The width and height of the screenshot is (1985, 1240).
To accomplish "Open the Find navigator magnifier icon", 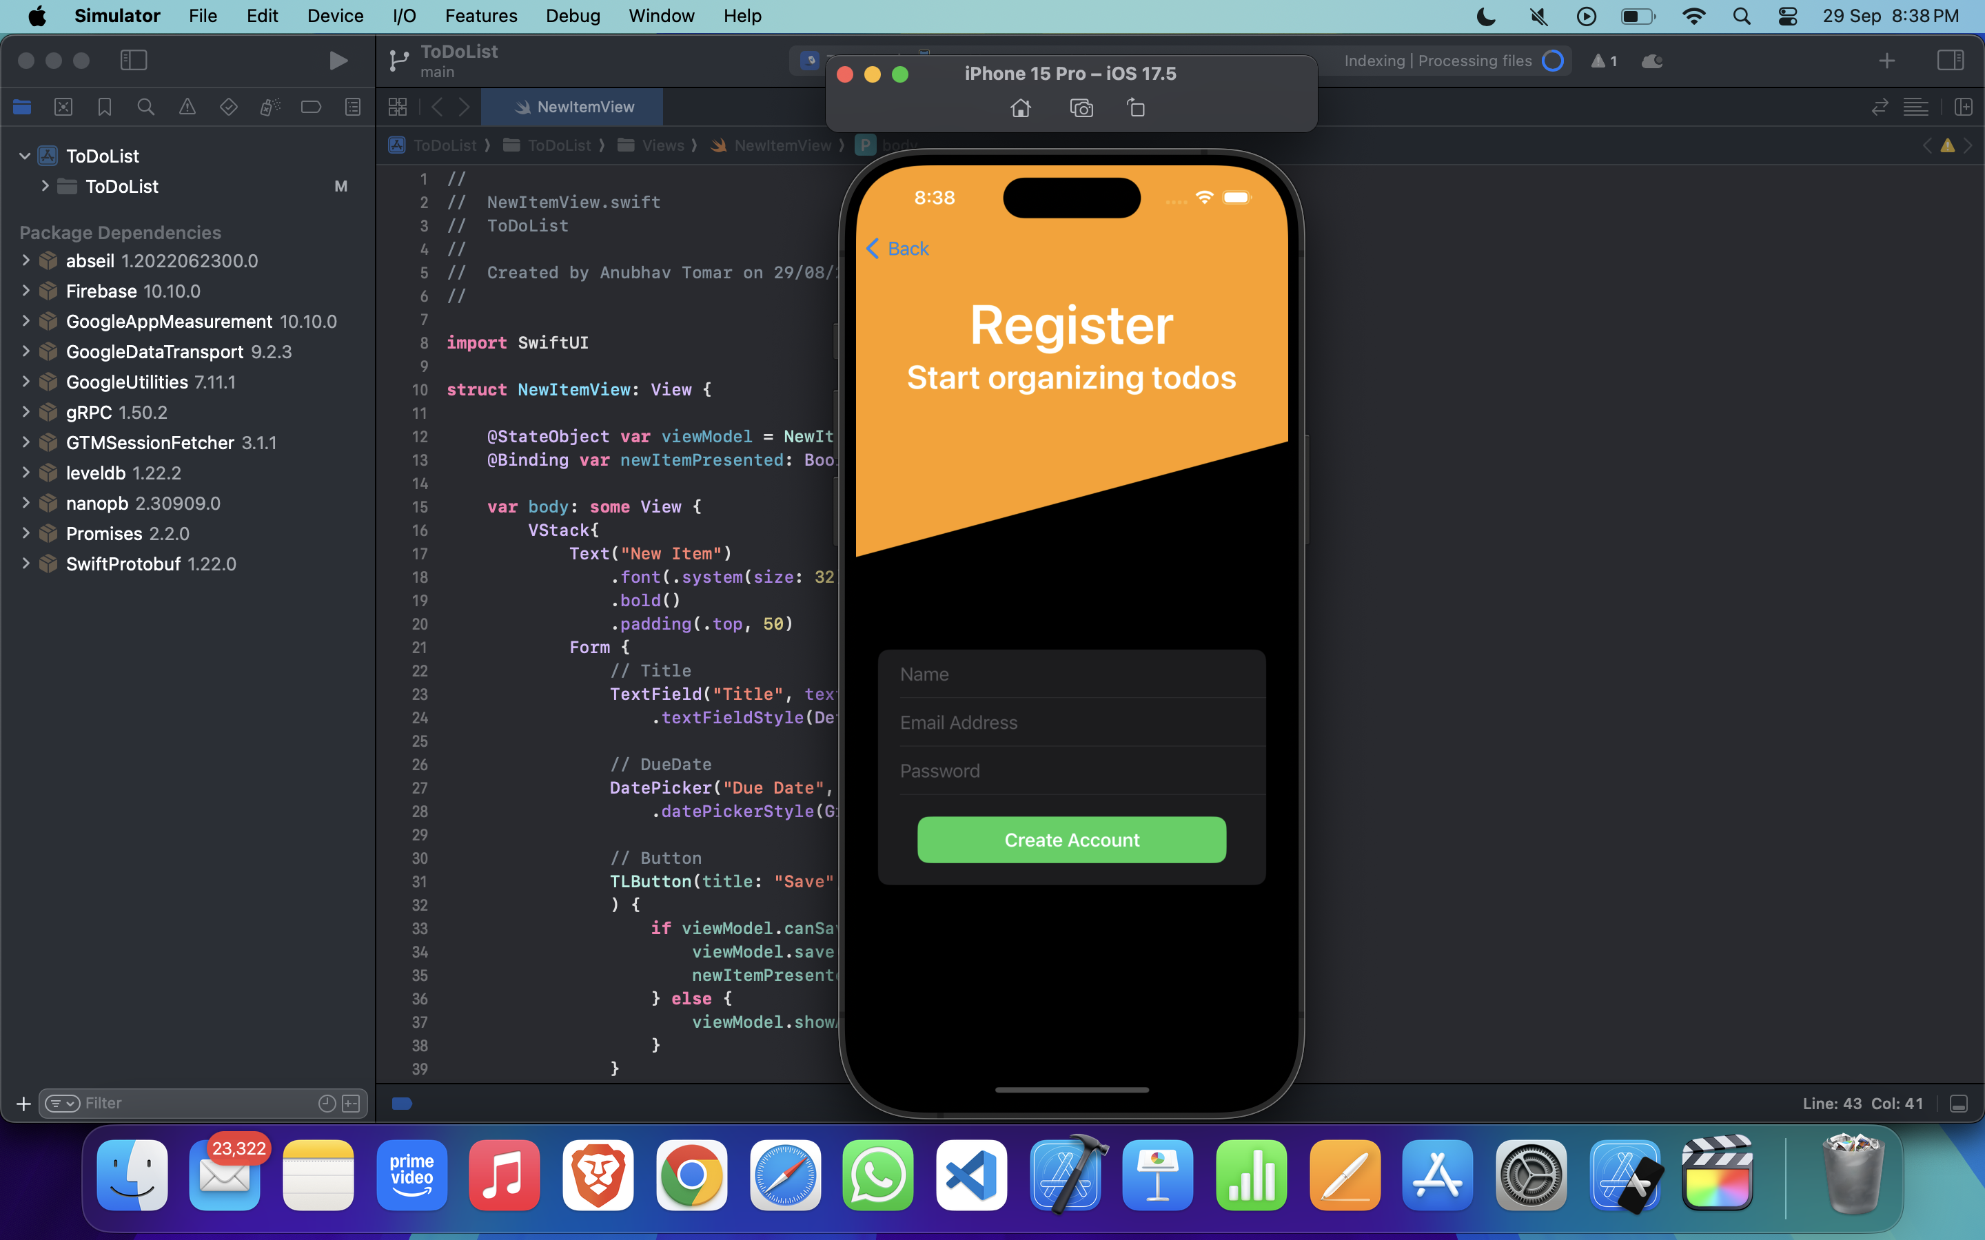I will coord(146,107).
